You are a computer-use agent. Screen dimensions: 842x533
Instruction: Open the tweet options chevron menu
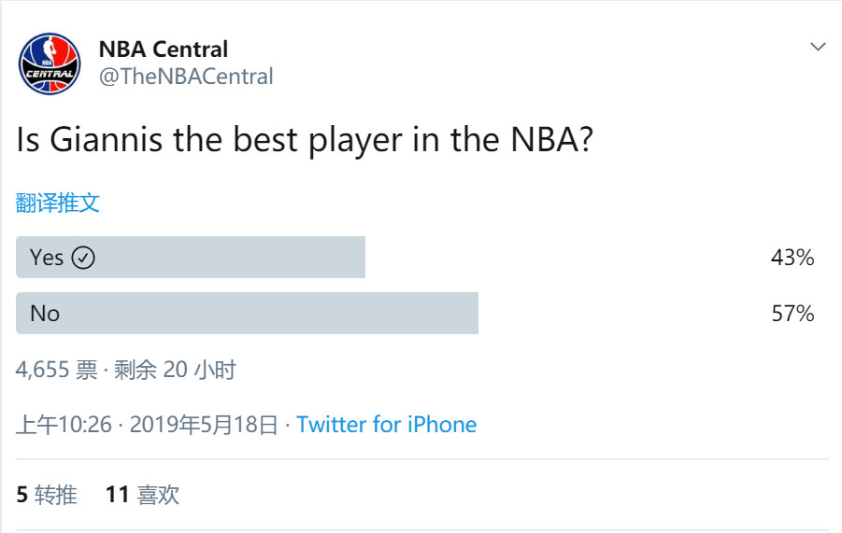[818, 47]
